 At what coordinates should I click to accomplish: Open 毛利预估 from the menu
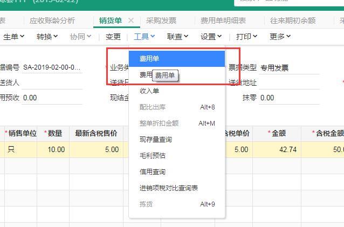pos(177,155)
